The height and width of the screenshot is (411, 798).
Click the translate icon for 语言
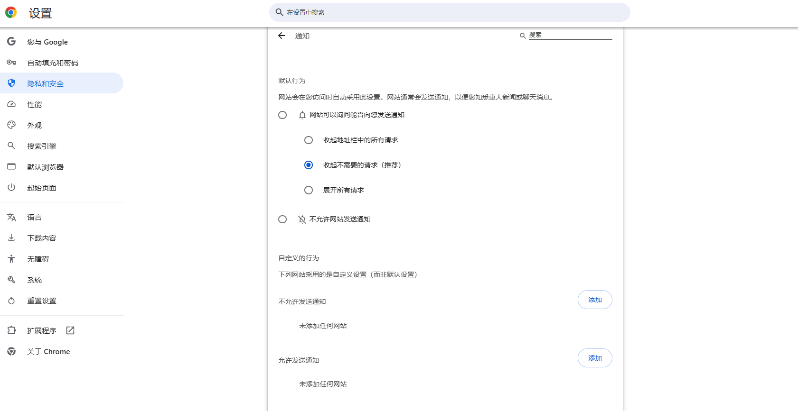(11, 217)
